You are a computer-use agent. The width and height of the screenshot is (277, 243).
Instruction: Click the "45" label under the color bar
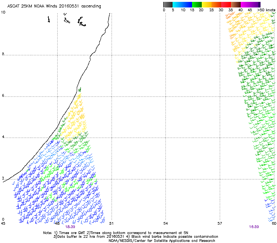(250, 10)
